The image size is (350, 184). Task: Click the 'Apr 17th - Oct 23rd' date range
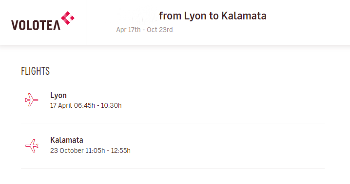[x=144, y=30]
